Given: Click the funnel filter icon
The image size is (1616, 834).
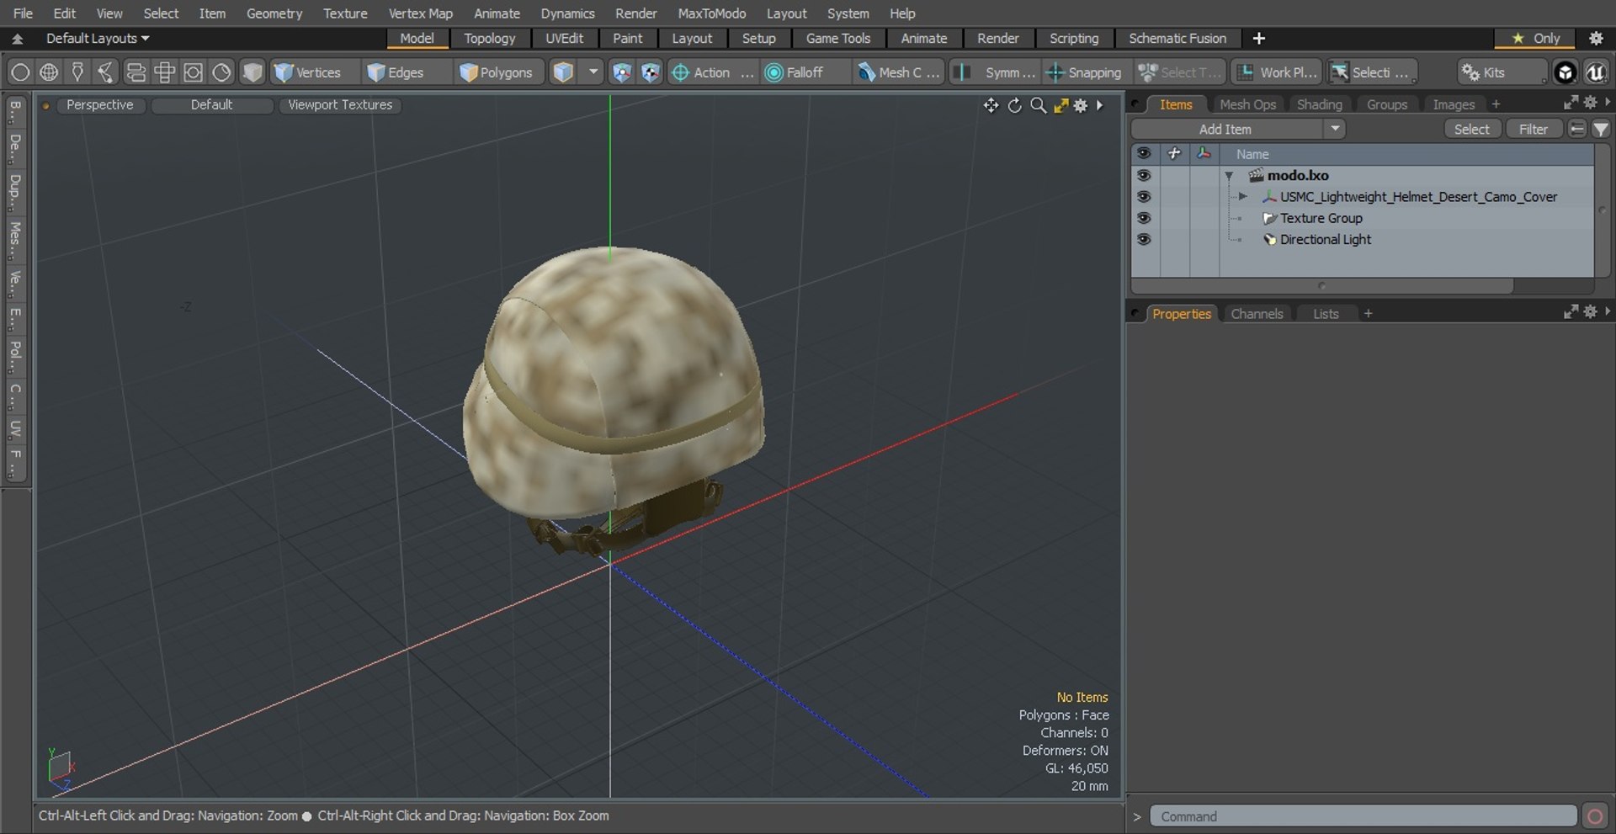Looking at the screenshot, I should click(x=1601, y=129).
